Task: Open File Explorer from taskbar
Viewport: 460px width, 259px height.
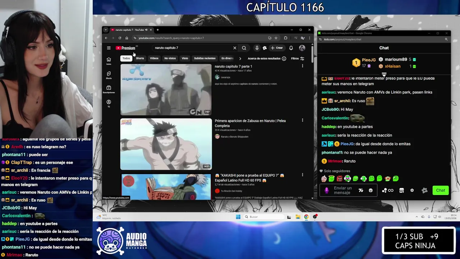Action: pyautogui.click(x=298, y=217)
